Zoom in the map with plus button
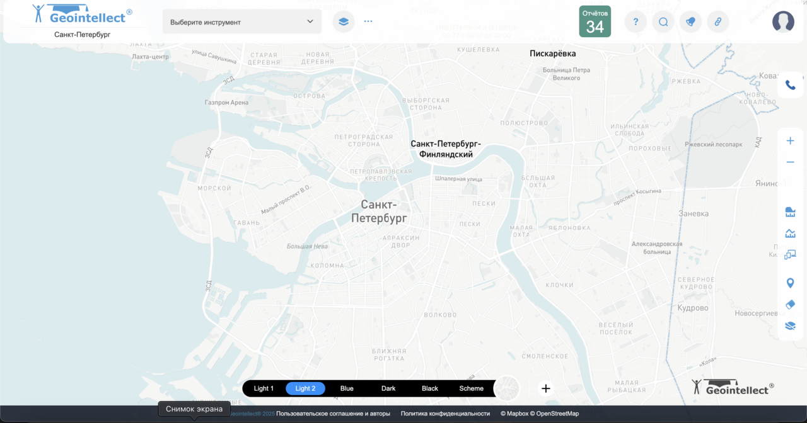Viewport: 807px width, 423px height. (x=790, y=141)
